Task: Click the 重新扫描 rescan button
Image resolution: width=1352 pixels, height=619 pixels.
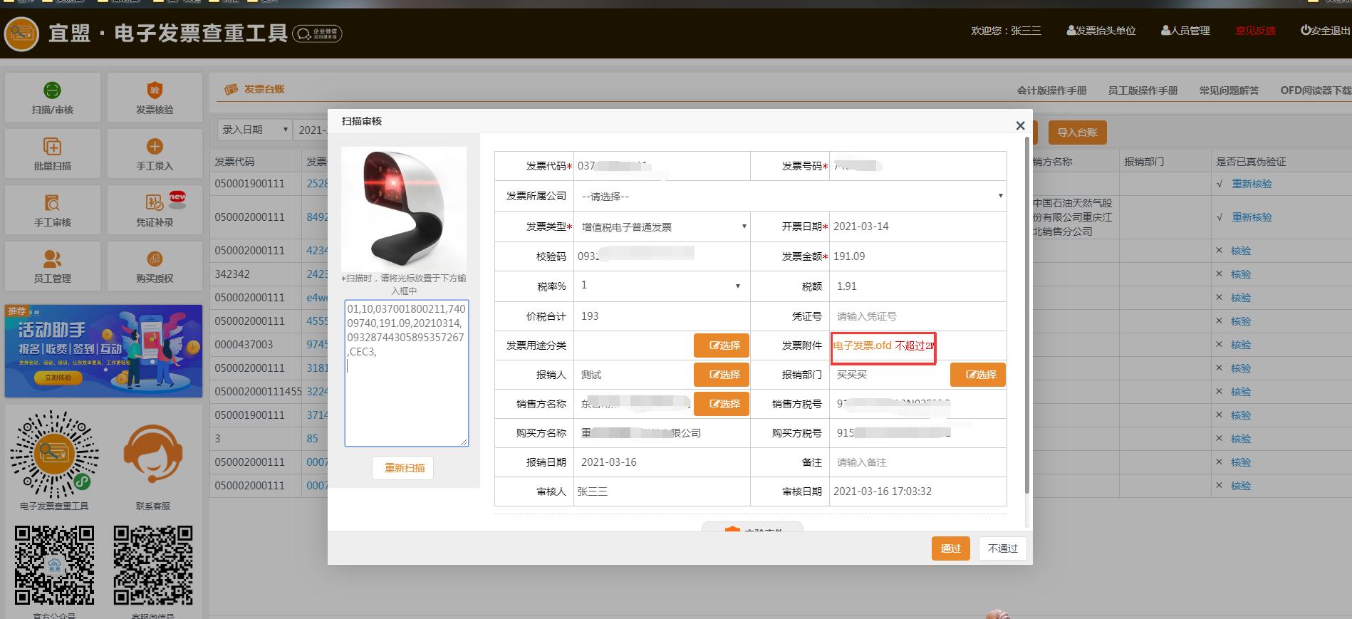Action: 403,468
